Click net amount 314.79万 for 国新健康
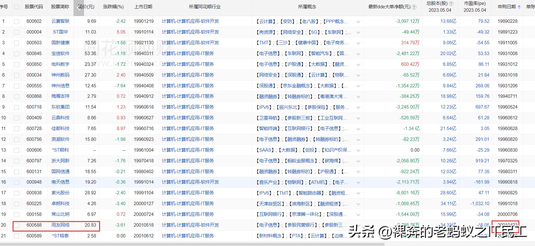The height and width of the screenshot is (246, 535). click(x=410, y=43)
